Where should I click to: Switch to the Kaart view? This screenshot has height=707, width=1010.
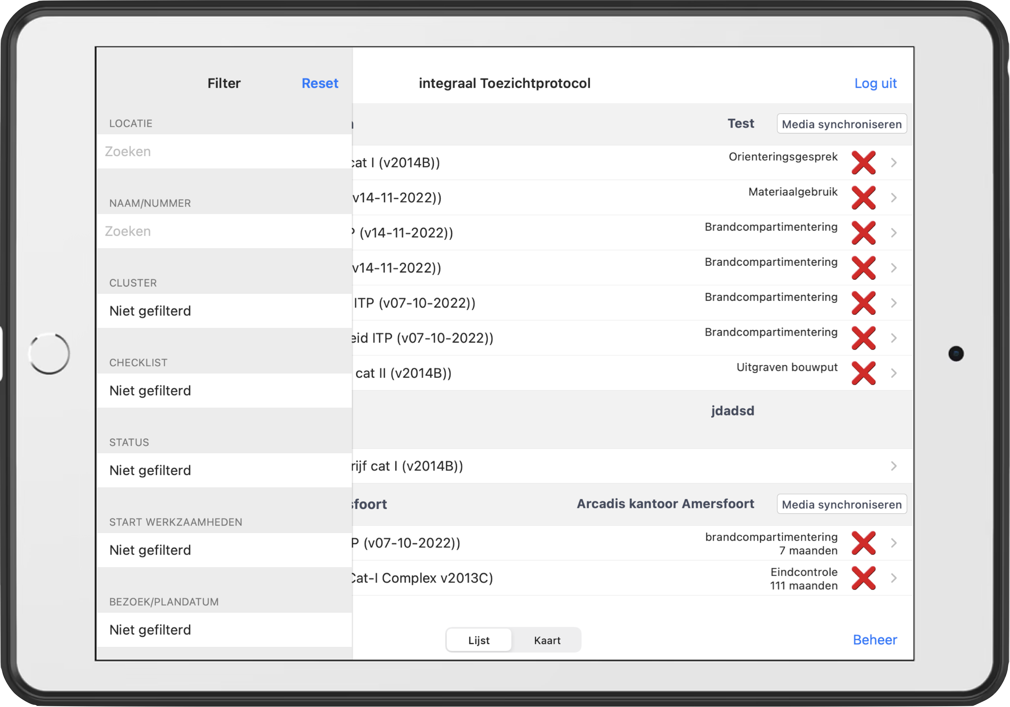pyautogui.click(x=547, y=640)
